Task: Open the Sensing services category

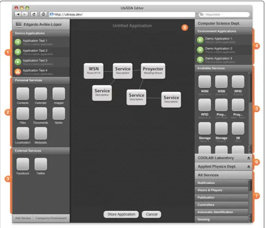Action: (x=221, y=219)
